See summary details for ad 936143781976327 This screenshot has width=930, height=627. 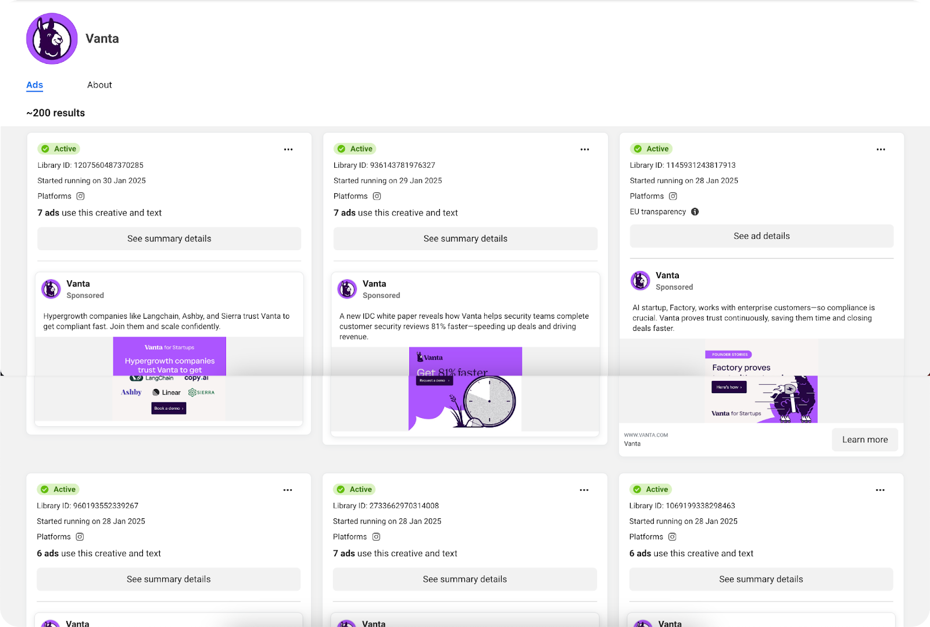[x=466, y=239]
